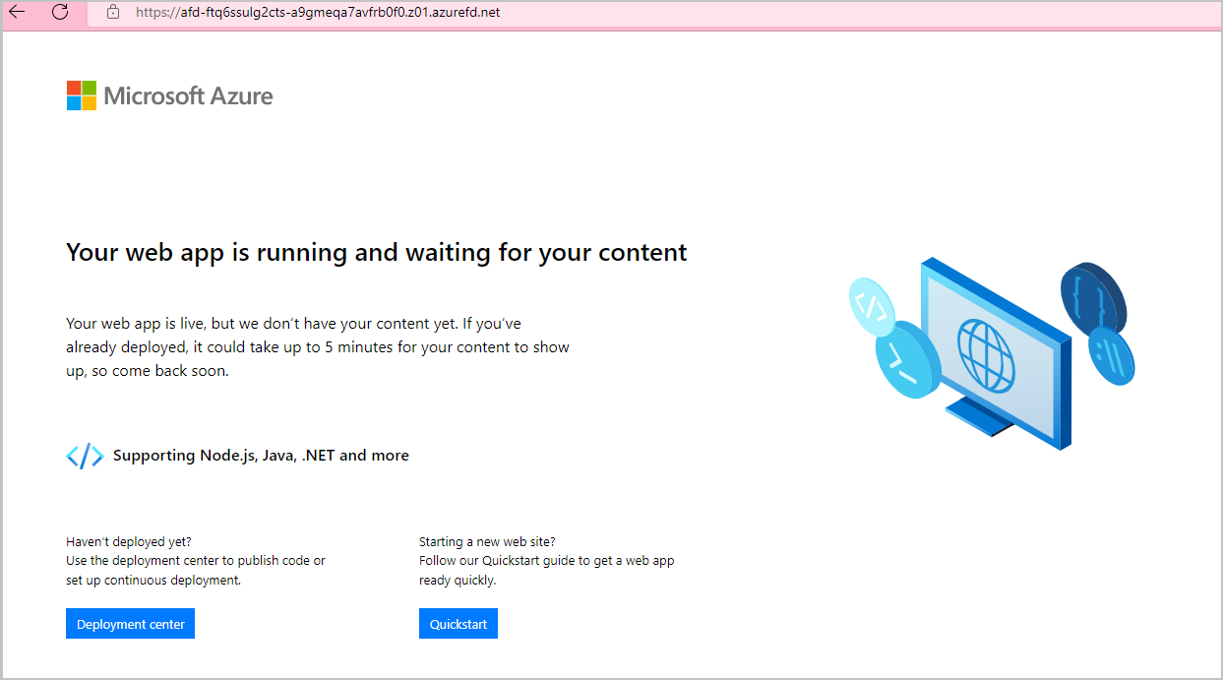The width and height of the screenshot is (1223, 680).
Task: Click the 'Your web app is running' heading
Action: tap(376, 252)
